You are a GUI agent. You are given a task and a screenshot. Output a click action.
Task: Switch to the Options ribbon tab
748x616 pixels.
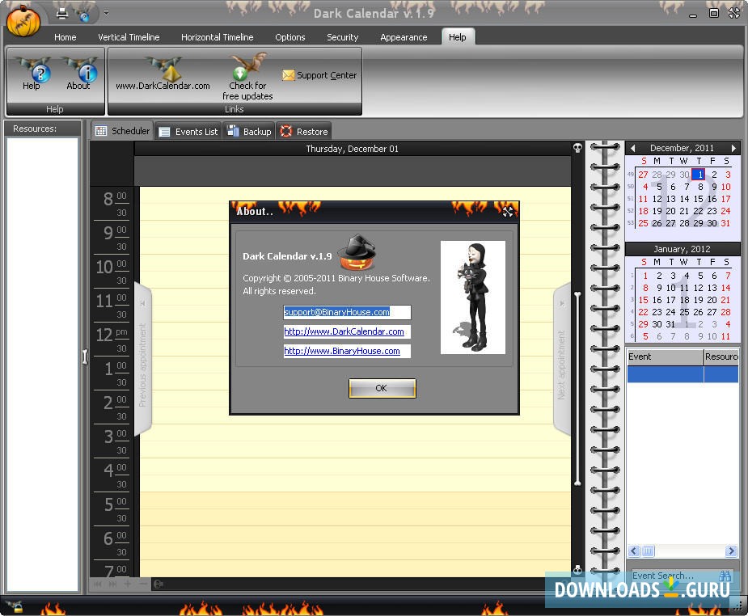click(x=290, y=37)
